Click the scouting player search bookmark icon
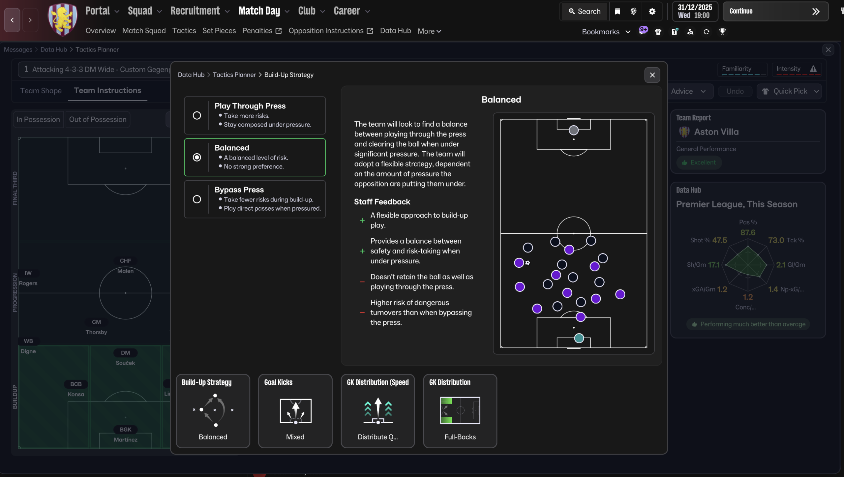The image size is (844, 477). click(x=690, y=32)
